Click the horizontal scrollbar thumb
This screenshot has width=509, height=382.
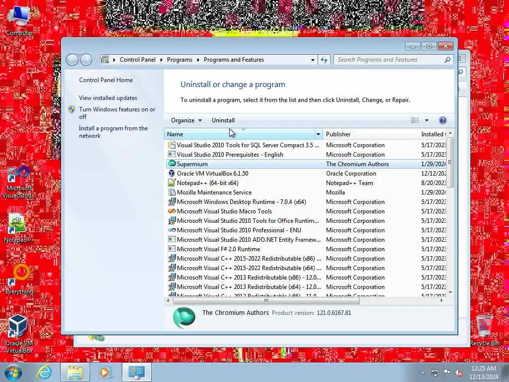[x=266, y=301]
